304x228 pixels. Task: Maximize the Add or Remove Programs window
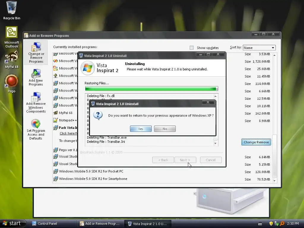click(264, 34)
